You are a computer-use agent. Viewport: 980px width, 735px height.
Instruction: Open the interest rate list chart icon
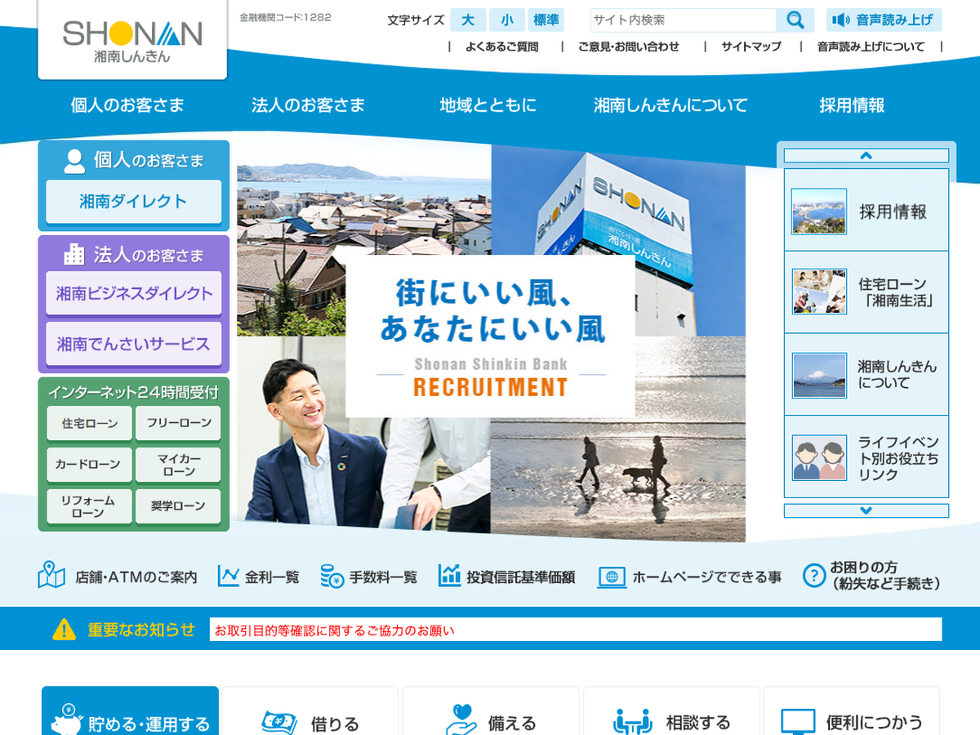coord(229,576)
